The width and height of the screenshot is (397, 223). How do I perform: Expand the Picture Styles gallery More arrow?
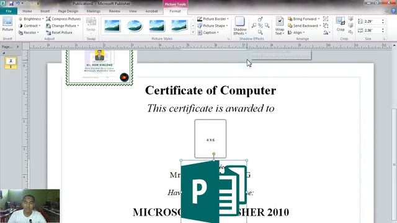point(193,32)
